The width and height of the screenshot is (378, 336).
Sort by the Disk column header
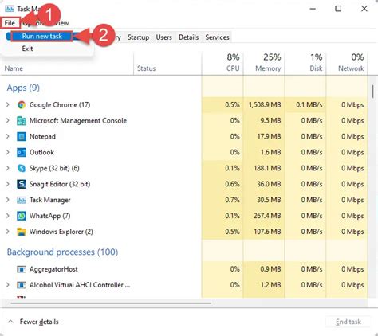coord(305,63)
